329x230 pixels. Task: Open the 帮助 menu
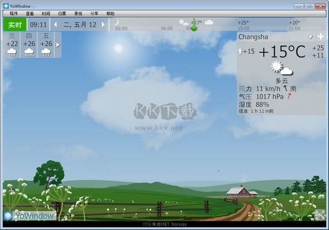[110, 14]
